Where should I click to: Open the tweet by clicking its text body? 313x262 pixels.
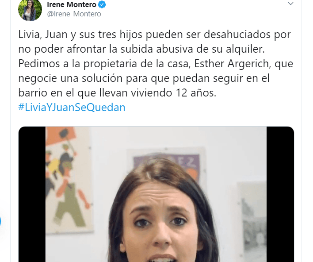tap(156, 64)
